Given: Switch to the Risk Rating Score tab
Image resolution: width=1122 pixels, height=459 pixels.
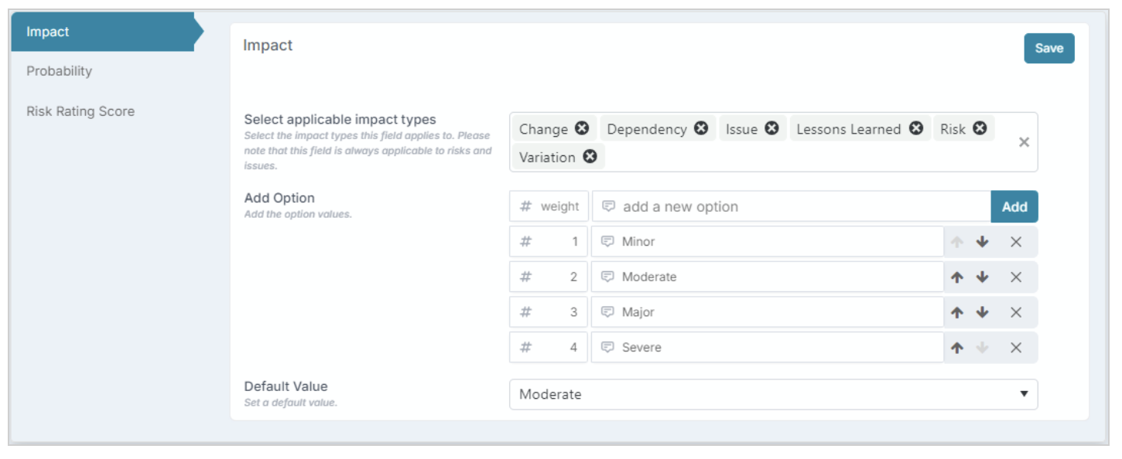Looking at the screenshot, I should (80, 111).
